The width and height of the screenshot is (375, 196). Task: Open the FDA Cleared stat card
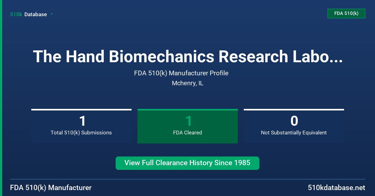[187, 126]
